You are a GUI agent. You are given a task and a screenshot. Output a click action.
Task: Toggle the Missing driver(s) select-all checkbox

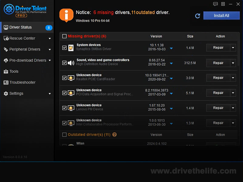[64, 36]
